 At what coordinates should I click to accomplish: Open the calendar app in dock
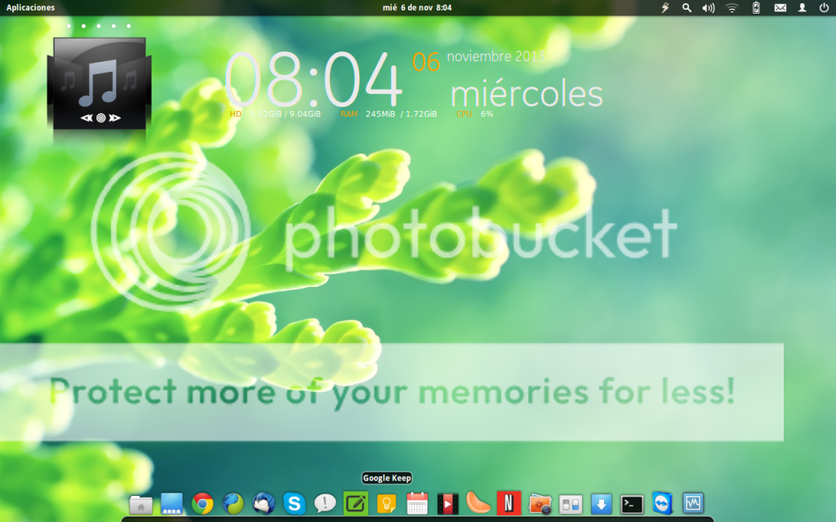click(417, 503)
